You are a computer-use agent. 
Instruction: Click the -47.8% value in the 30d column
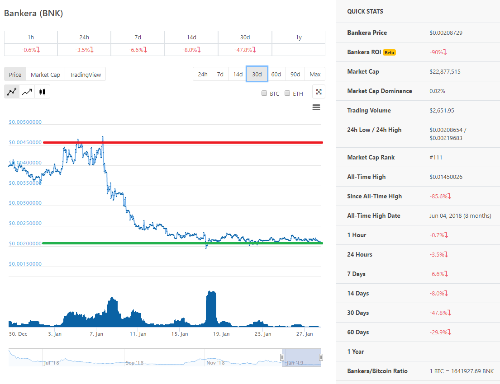pos(245,50)
